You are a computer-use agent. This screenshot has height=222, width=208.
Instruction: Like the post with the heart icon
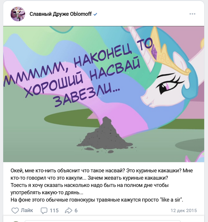pyautogui.click(x=15, y=211)
